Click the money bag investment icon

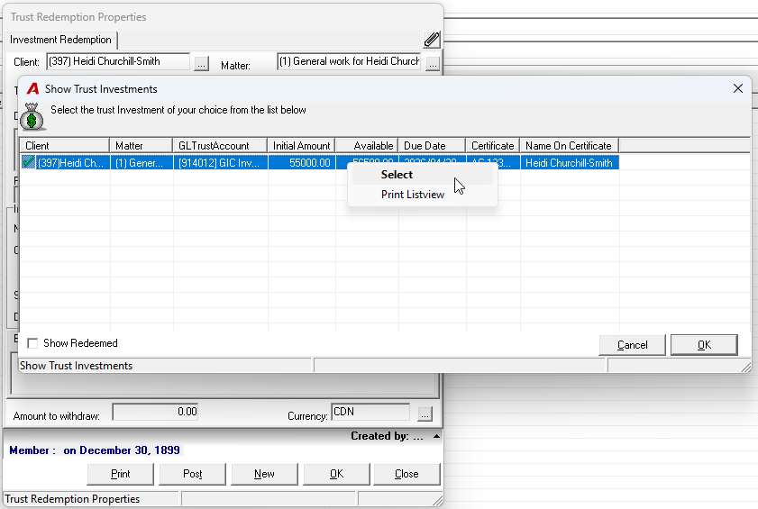tap(32, 117)
